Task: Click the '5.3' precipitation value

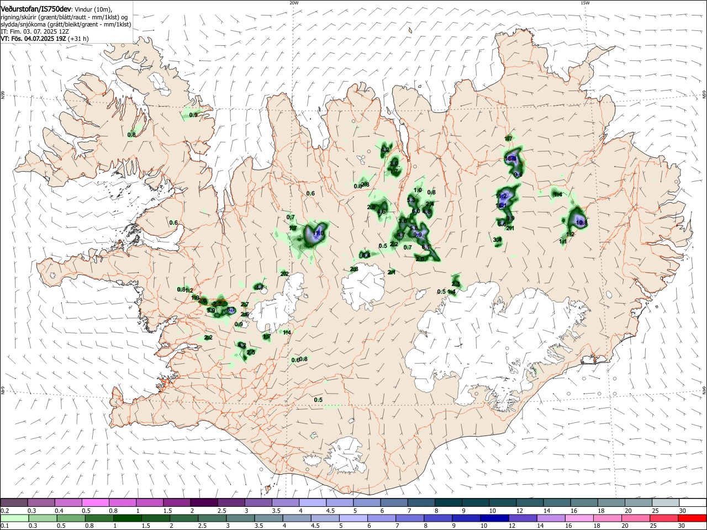Action: 411,200
